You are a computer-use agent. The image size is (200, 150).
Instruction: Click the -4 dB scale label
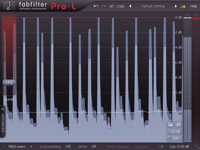178,47
